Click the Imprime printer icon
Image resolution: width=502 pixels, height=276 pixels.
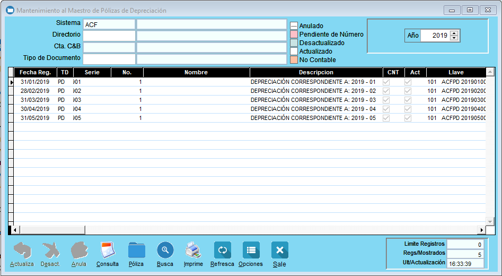point(193,251)
